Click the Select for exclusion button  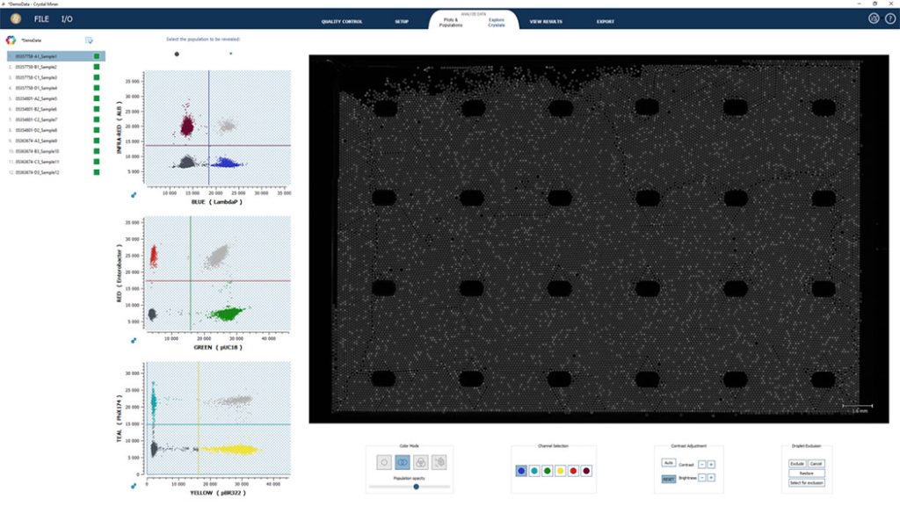(x=806, y=482)
